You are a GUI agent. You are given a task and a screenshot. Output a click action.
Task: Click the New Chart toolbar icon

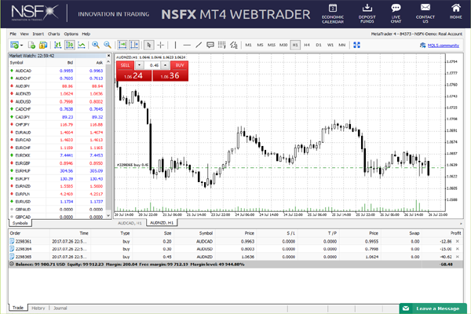(x=14, y=45)
